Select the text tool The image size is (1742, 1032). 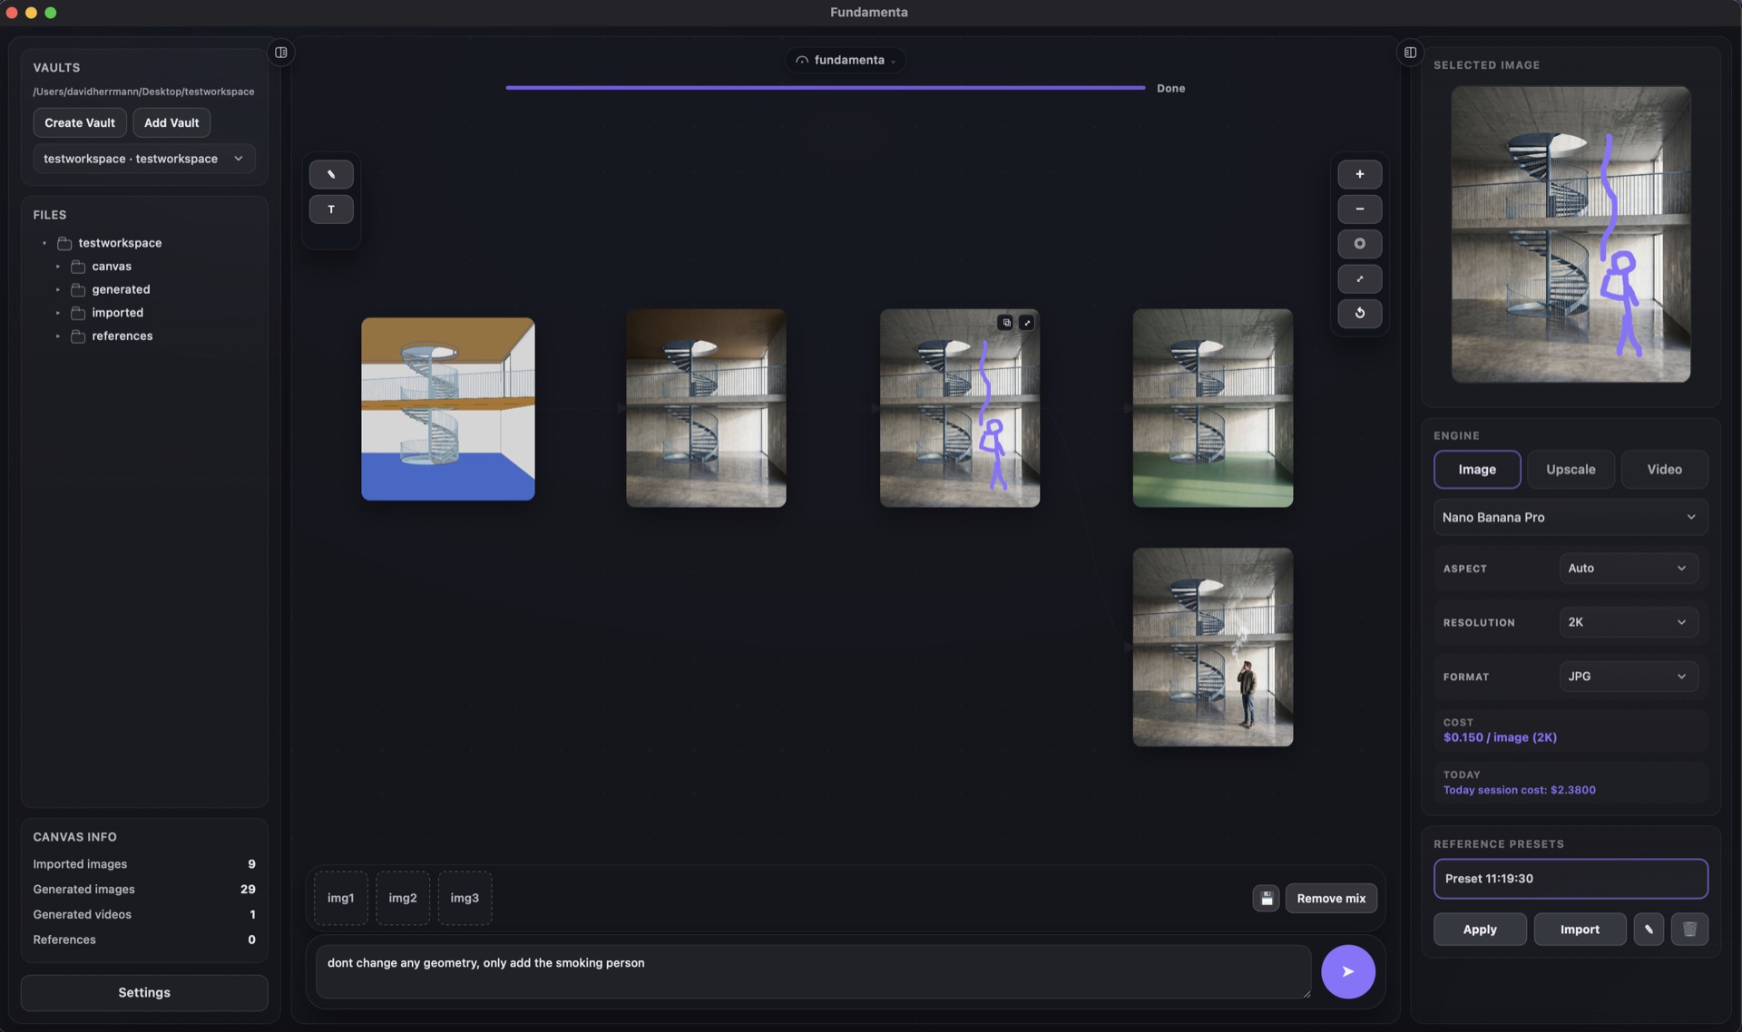pos(331,209)
